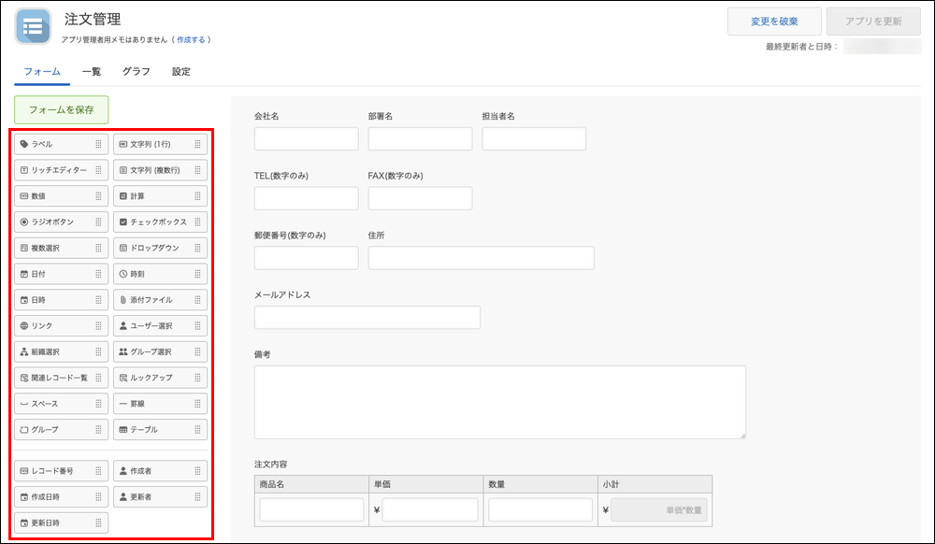Viewport: 935px width, 544px height.
Task: Choose the 計算 field item
Action: pos(161,196)
